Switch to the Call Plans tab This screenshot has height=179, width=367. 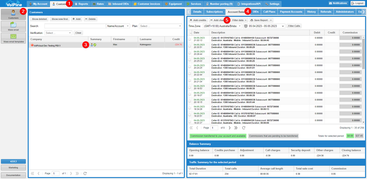[269, 11]
